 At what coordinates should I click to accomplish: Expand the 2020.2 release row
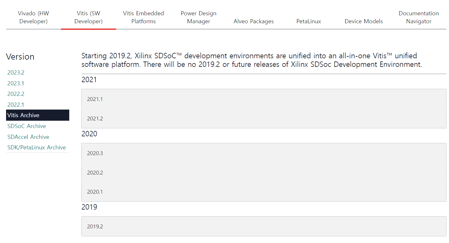(264, 173)
